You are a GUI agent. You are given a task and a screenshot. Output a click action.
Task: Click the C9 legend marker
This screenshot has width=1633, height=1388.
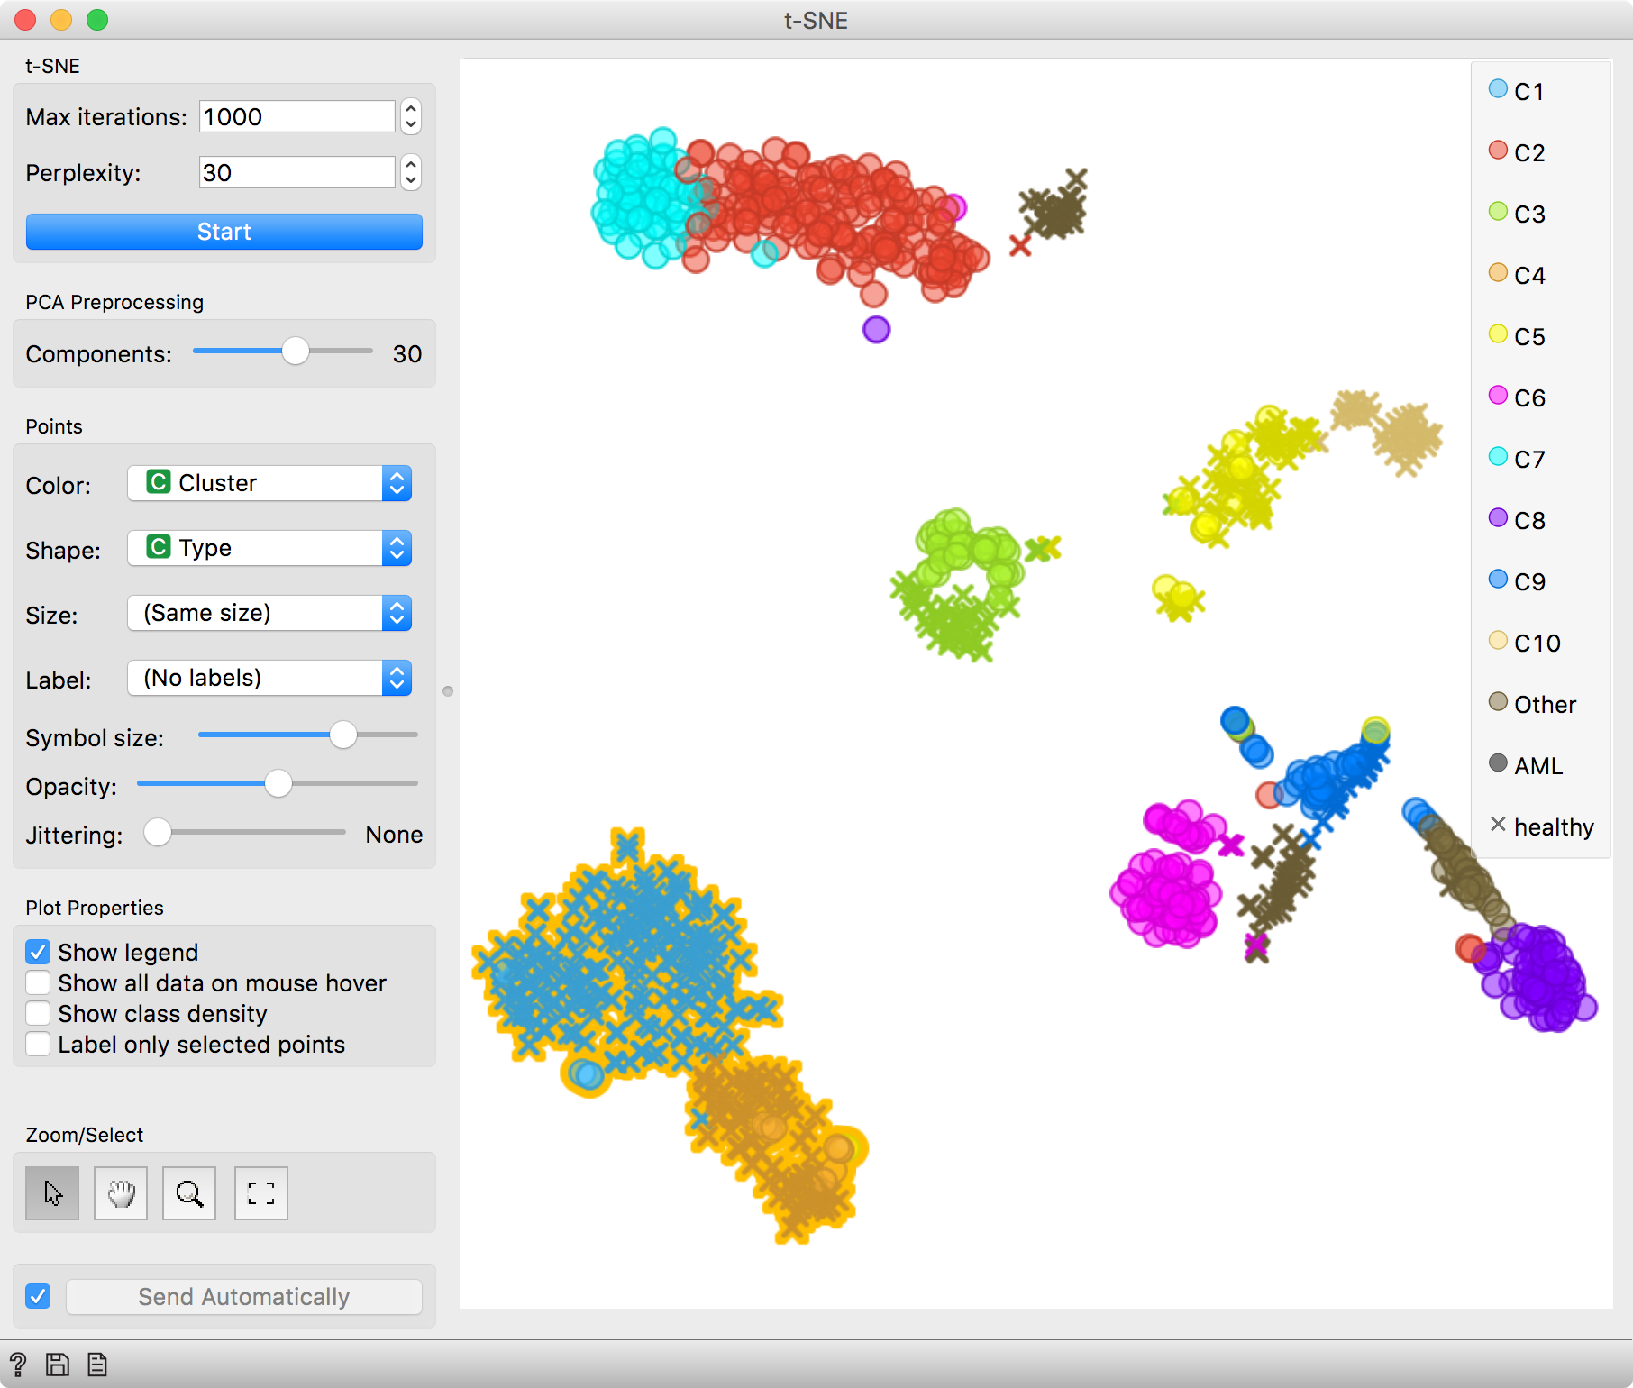coord(1498,580)
